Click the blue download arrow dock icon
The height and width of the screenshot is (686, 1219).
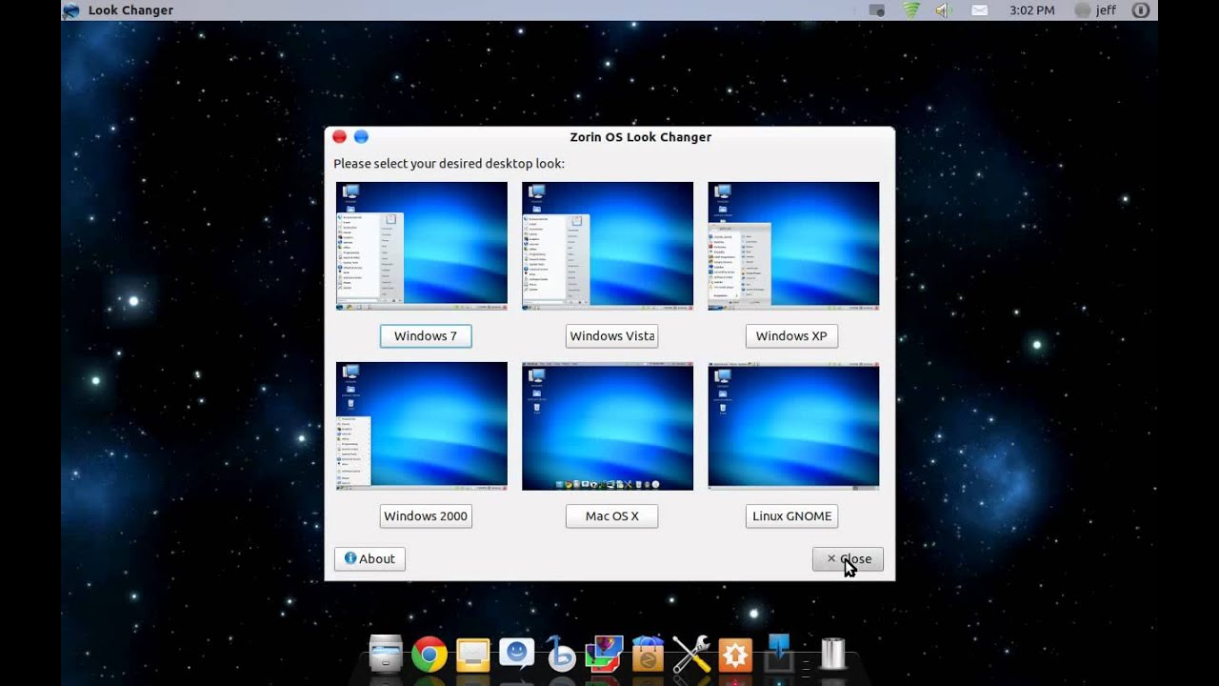pyautogui.click(x=779, y=654)
